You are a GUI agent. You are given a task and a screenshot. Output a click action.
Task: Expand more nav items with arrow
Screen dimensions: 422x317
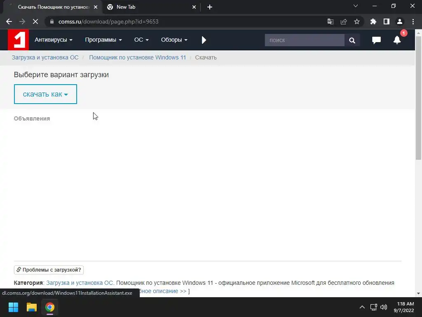pyautogui.click(x=204, y=40)
